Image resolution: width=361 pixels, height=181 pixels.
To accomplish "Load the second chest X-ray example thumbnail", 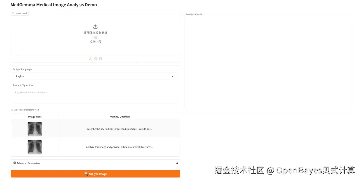I will [x=35, y=147].
